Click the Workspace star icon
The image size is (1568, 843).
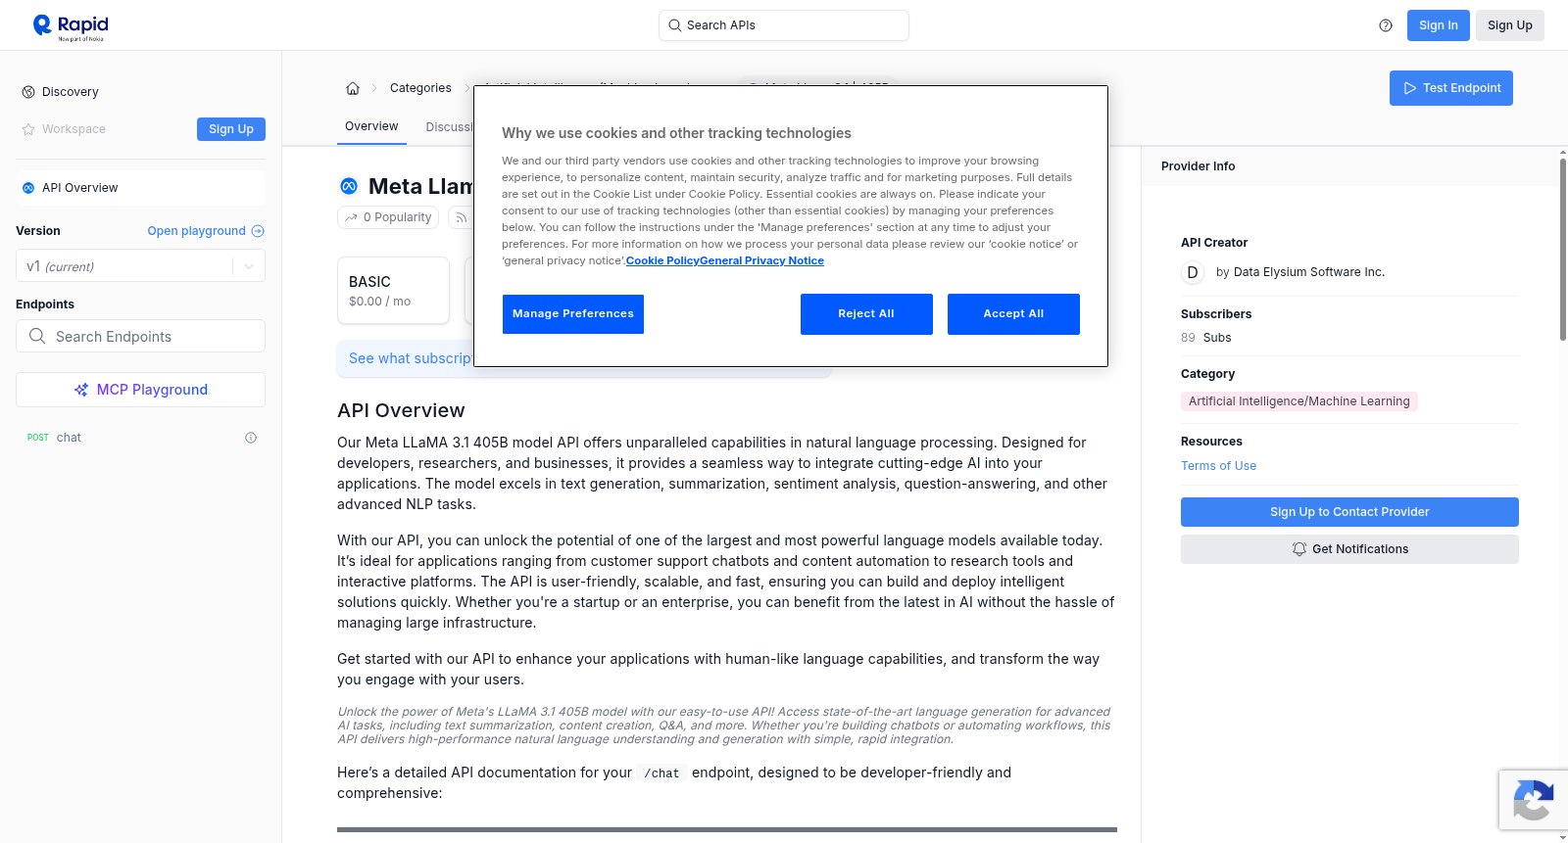coord(28,129)
